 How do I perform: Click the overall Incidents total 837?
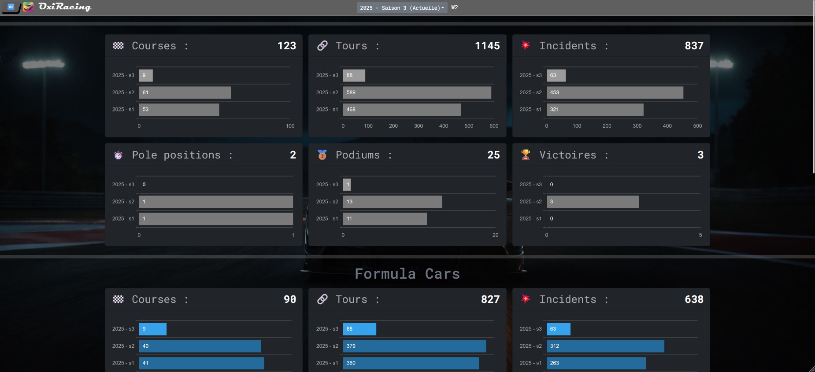tap(694, 46)
